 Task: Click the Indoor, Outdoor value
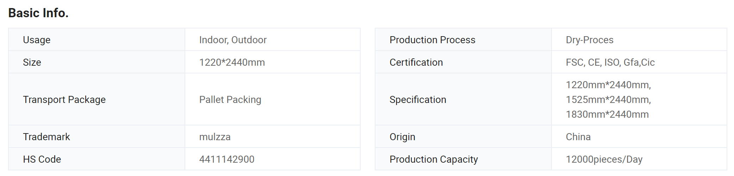point(233,40)
